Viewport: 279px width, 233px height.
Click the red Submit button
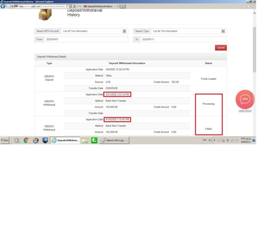coord(221,48)
